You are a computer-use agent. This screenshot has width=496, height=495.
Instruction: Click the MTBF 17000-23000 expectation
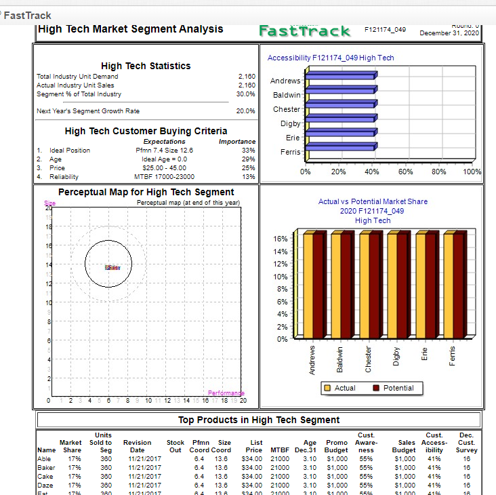tap(164, 177)
